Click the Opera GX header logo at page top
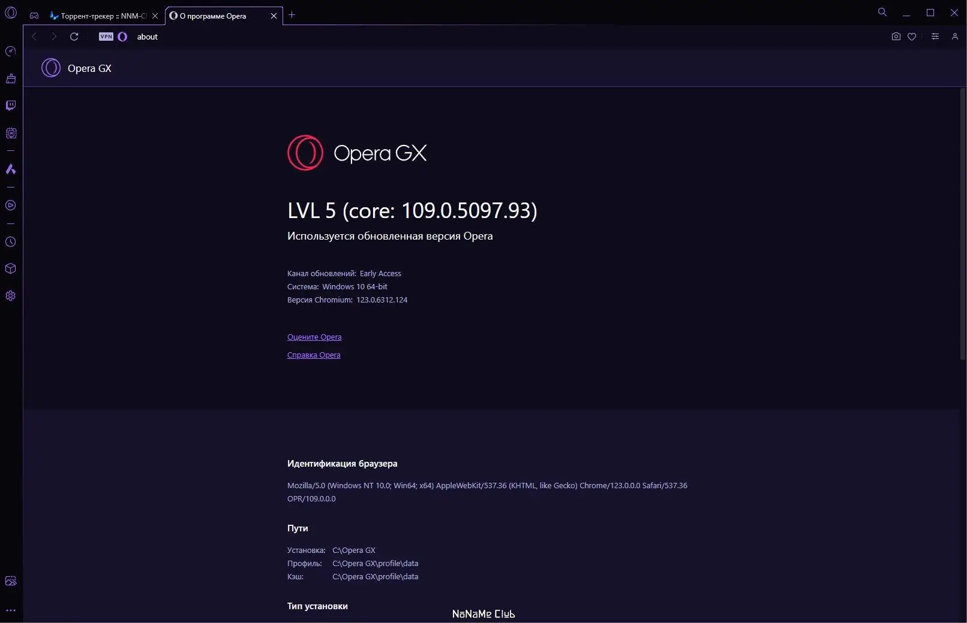967x623 pixels. coord(76,68)
